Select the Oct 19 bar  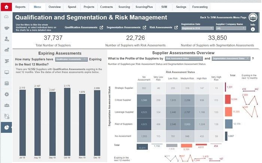[x=67, y=122]
